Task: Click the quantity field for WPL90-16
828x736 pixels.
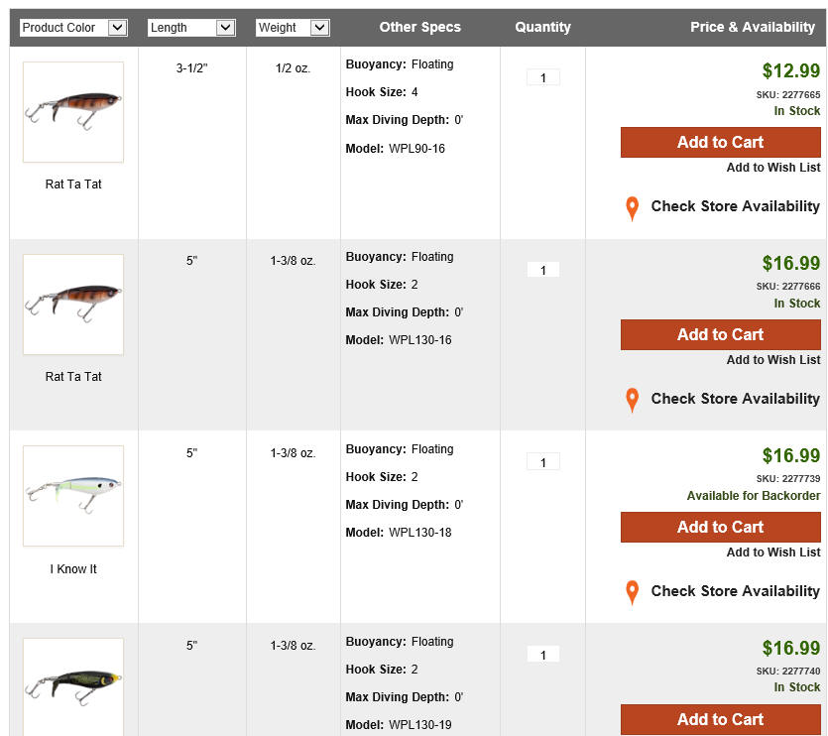Action: (542, 77)
